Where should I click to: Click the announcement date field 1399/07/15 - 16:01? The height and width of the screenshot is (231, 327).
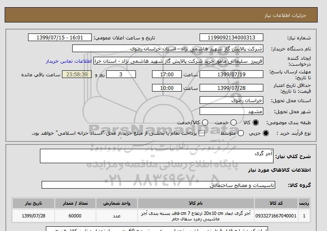(60, 37)
